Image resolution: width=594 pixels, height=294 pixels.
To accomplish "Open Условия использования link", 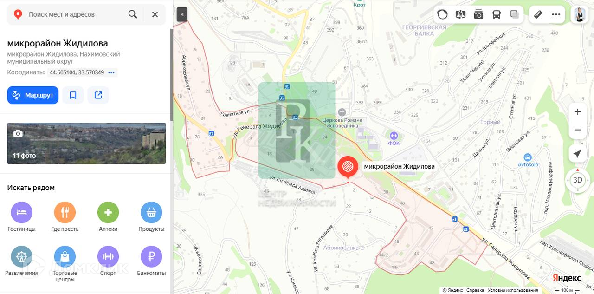I will [513, 290].
